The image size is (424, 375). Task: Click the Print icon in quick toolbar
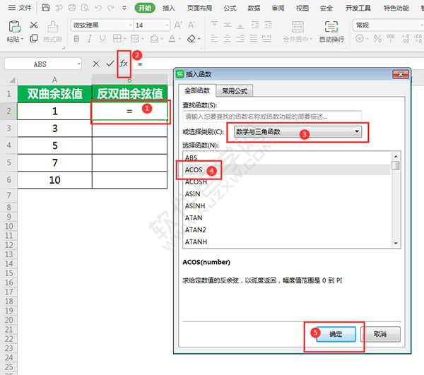[x=71, y=8]
